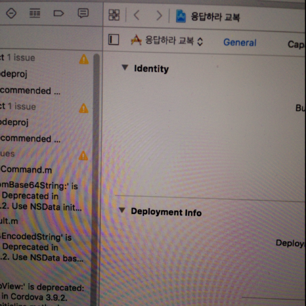
Task: Open the Base64String deprecation warning
Action: click(41, 196)
